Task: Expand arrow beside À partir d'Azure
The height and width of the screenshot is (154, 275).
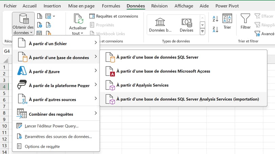Action: (x=96, y=71)
